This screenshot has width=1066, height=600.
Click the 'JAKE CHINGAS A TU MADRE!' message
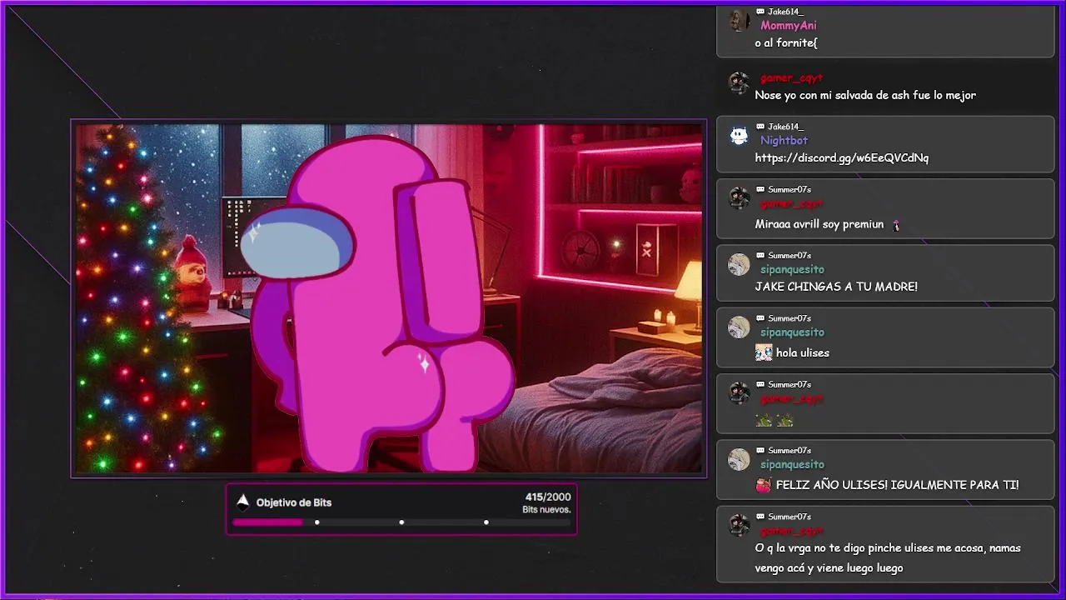836,287
